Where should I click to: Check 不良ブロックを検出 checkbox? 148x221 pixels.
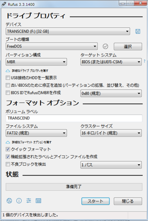pos(8,164)
